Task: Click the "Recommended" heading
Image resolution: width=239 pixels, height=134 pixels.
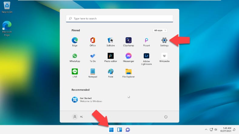Action: click(80, 90)
